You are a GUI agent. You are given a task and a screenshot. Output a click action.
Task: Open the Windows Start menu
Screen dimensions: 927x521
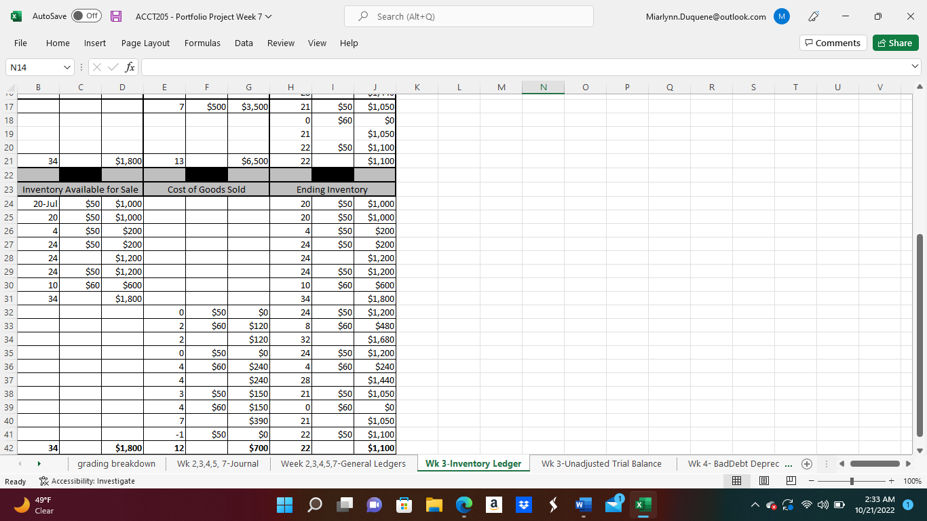coord(286,505)
